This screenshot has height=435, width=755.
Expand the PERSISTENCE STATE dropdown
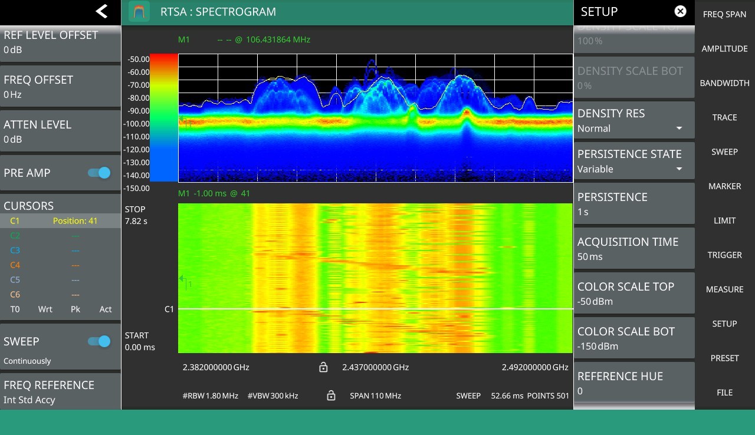point(634,161)
